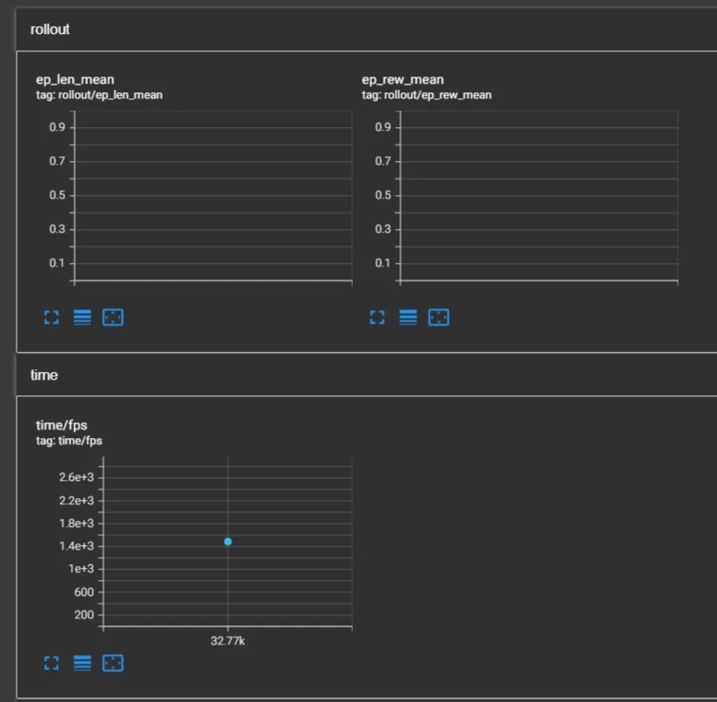Expand the ep_len_mean chart to full size
This screenshot has height=702, width=717.
click(x=51, y=317)
